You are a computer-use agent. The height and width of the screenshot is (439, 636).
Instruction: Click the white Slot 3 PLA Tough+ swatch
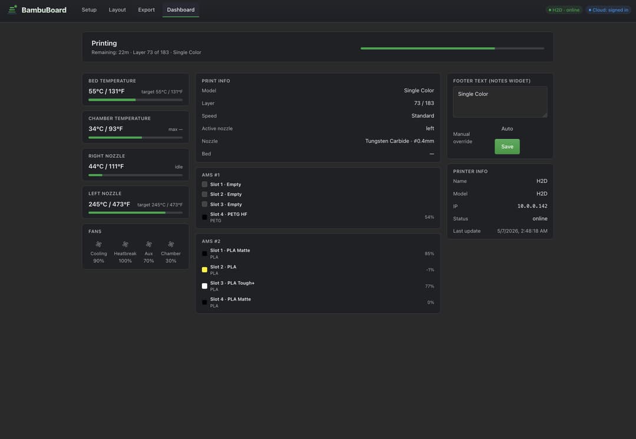204,286
